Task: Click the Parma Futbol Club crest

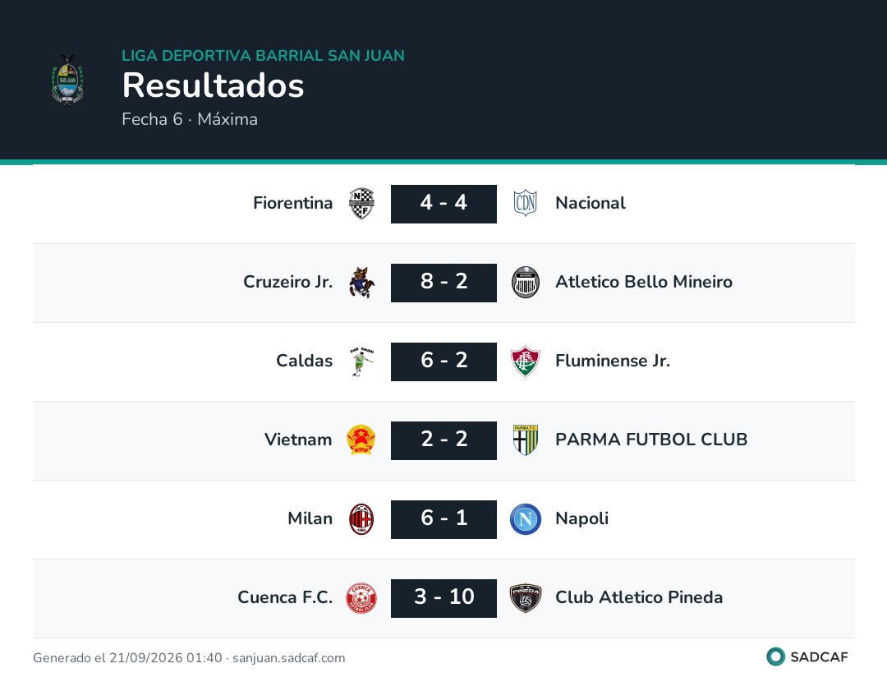Action: pyautogui.click(x=526, y=440)
